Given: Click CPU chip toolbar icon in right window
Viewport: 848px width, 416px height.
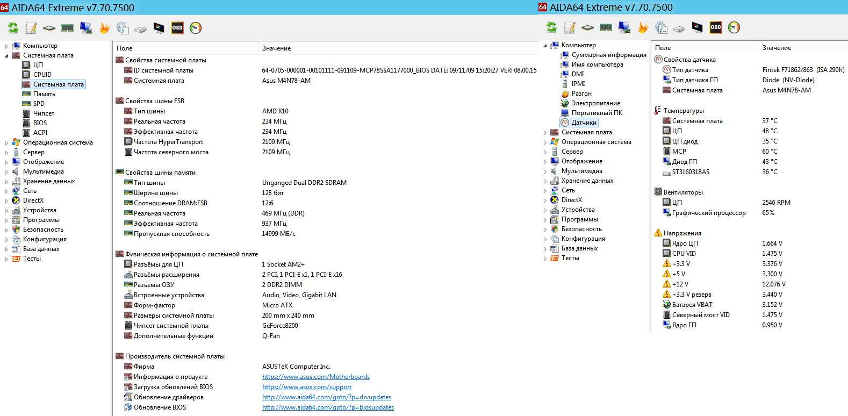Looking at the screenshot, I should coord(588,27).
